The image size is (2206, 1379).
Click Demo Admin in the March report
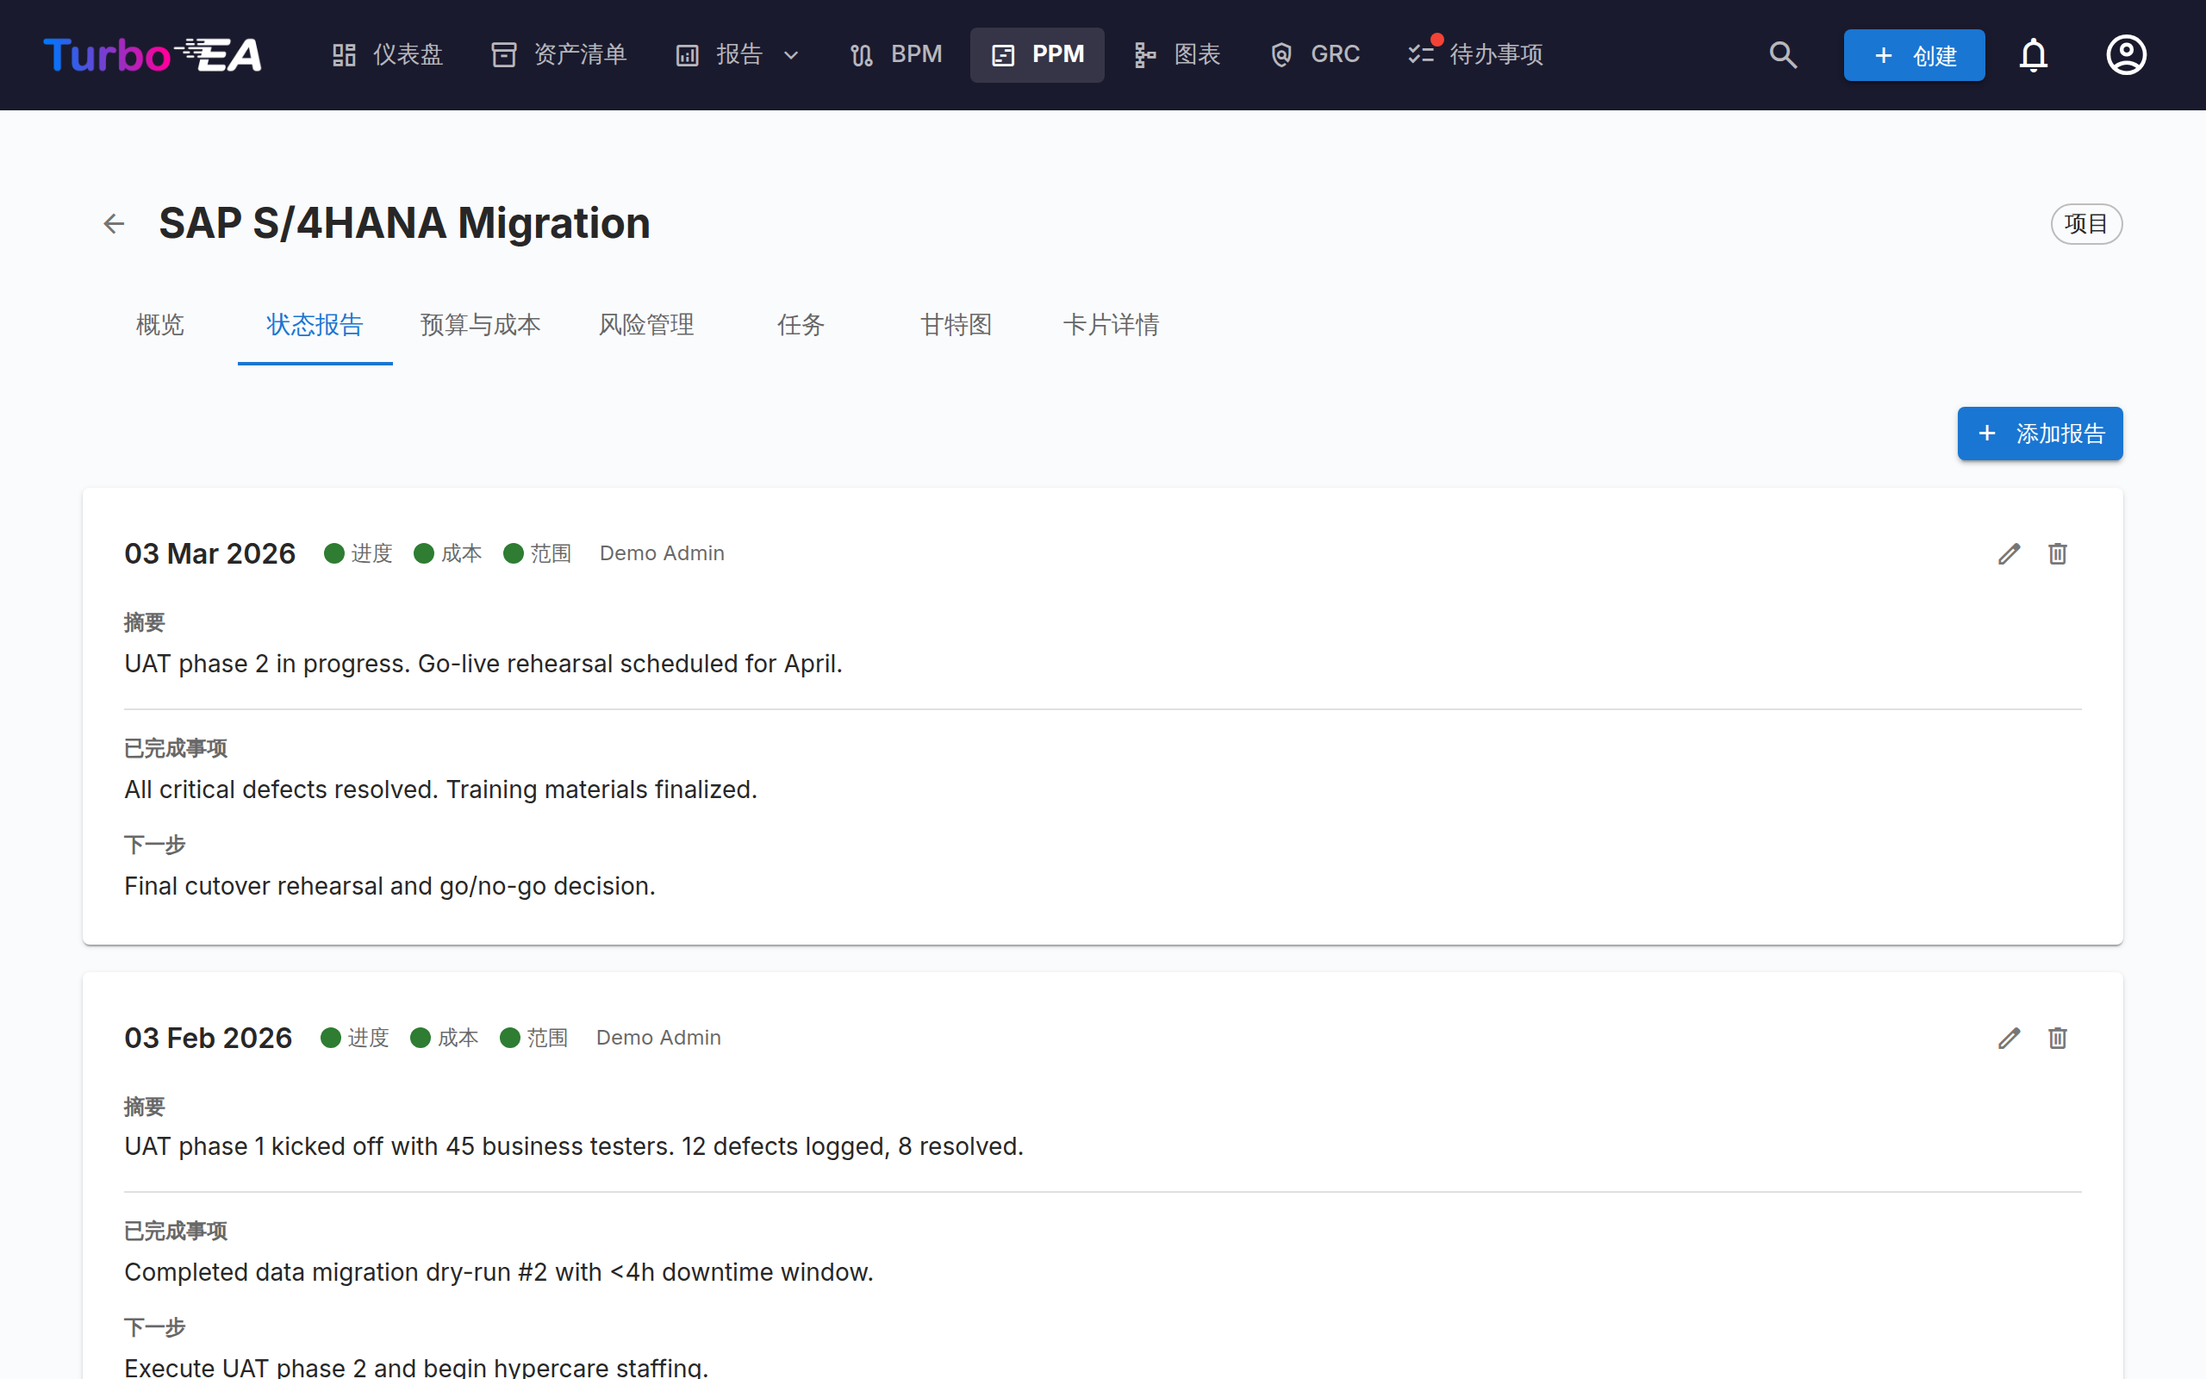[x=662, y=553]
